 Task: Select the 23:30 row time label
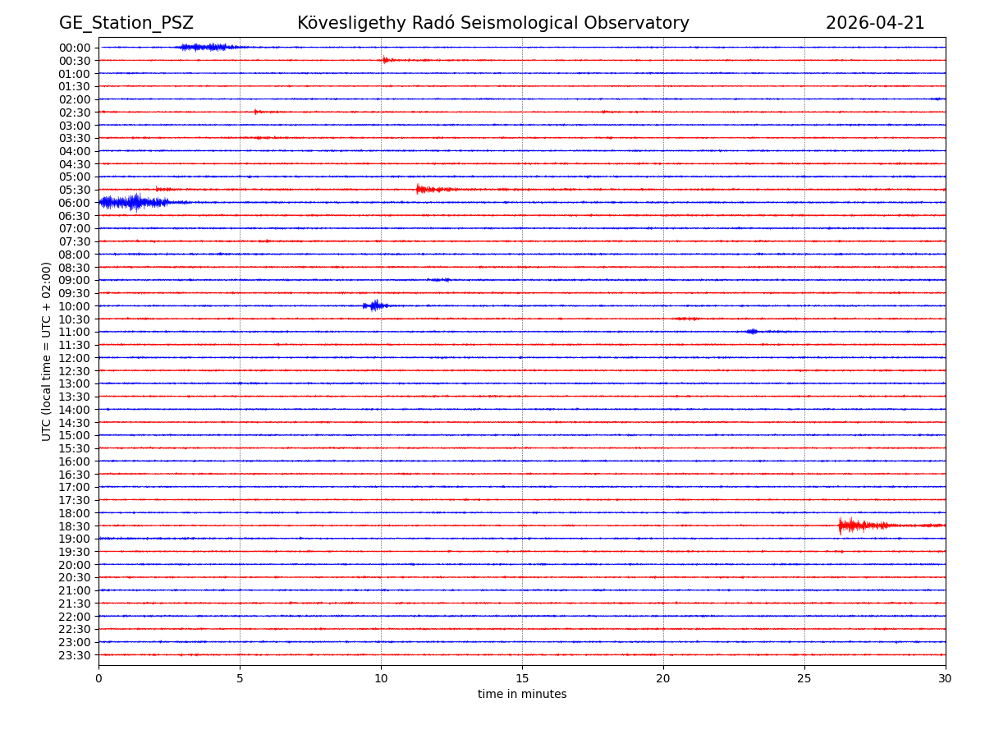click(75, 655)
